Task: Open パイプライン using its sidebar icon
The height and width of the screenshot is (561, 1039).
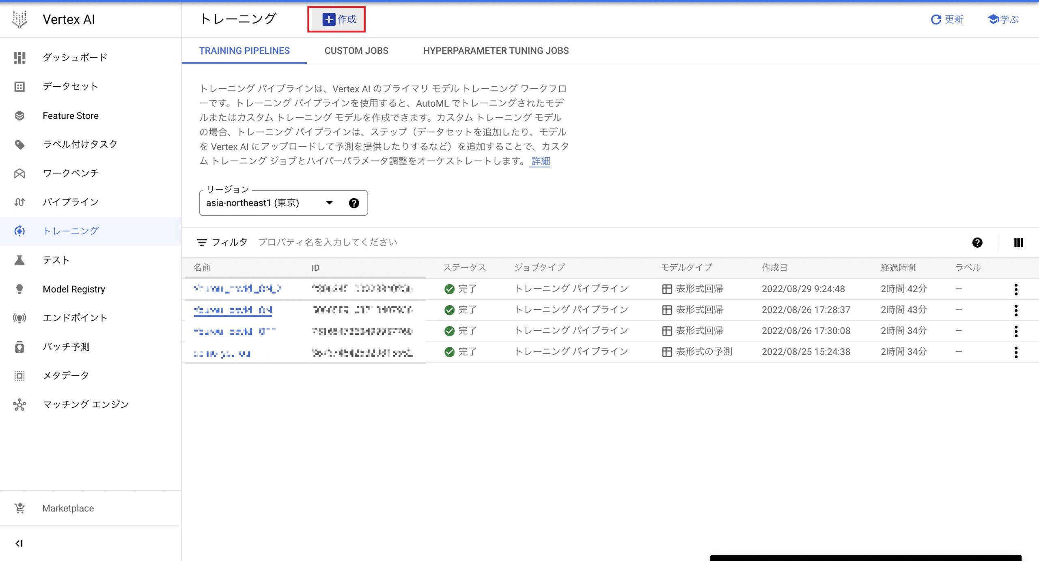Action: (x=19, y=201)
